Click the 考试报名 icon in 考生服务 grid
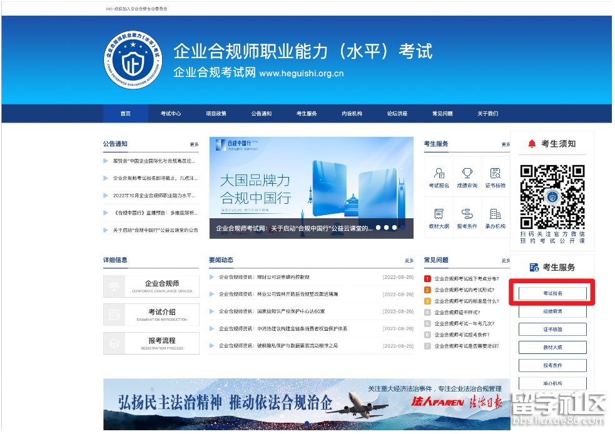This screenshot has height=434, width=615. [439, 177]
